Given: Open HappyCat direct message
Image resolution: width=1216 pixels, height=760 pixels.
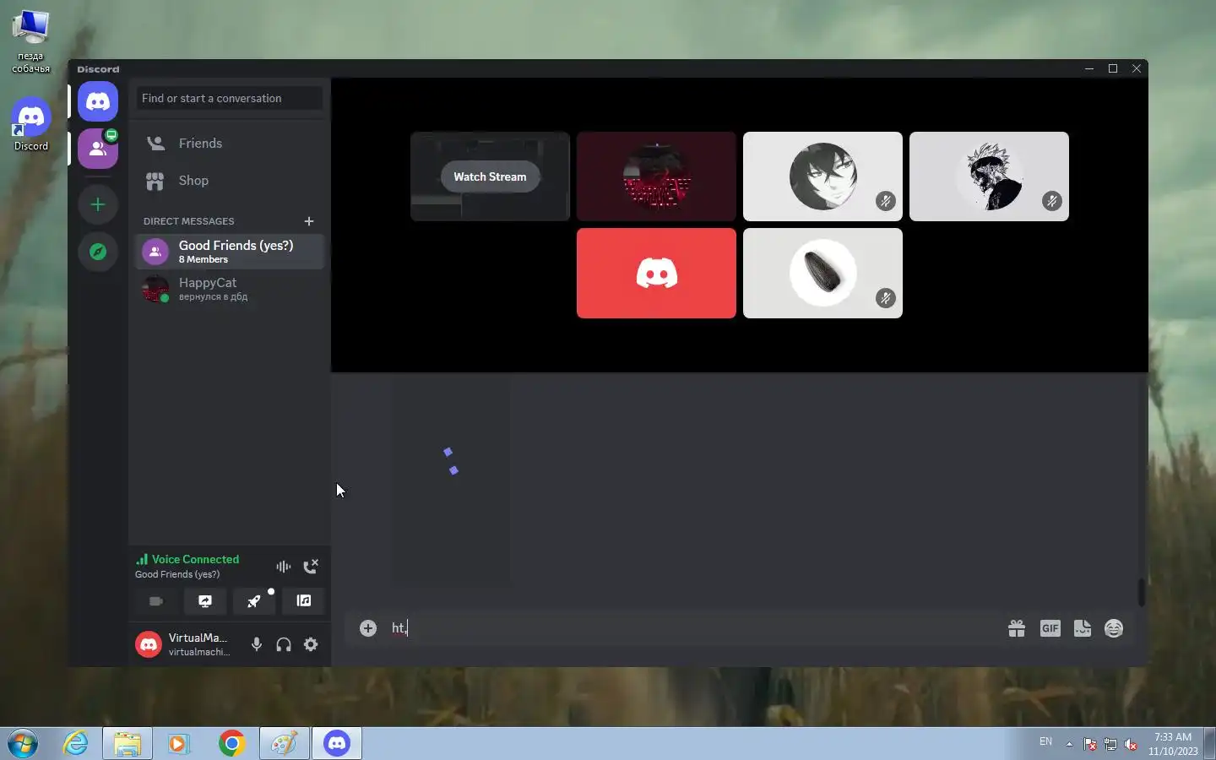Looking at the screenshot, I should pyautogui.click(x=229, y=289).
